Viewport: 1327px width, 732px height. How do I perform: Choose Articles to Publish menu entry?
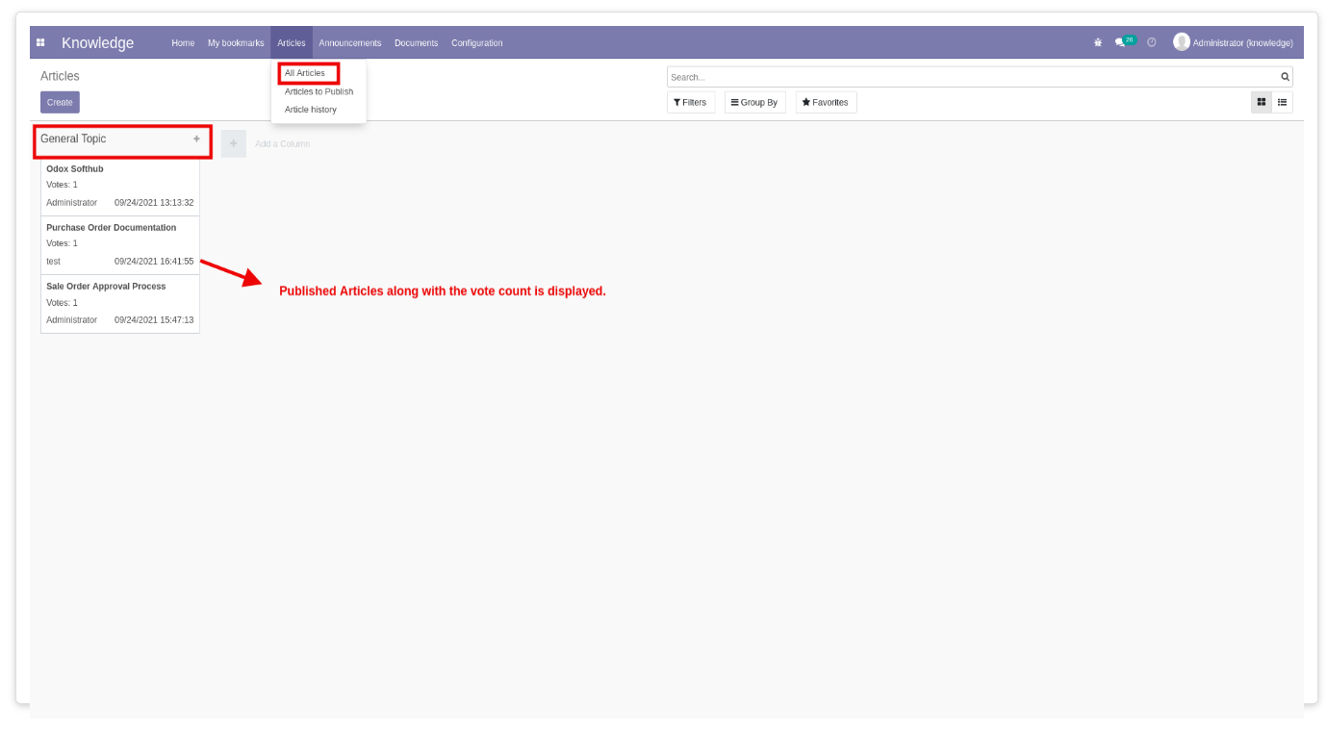[319, 91]
